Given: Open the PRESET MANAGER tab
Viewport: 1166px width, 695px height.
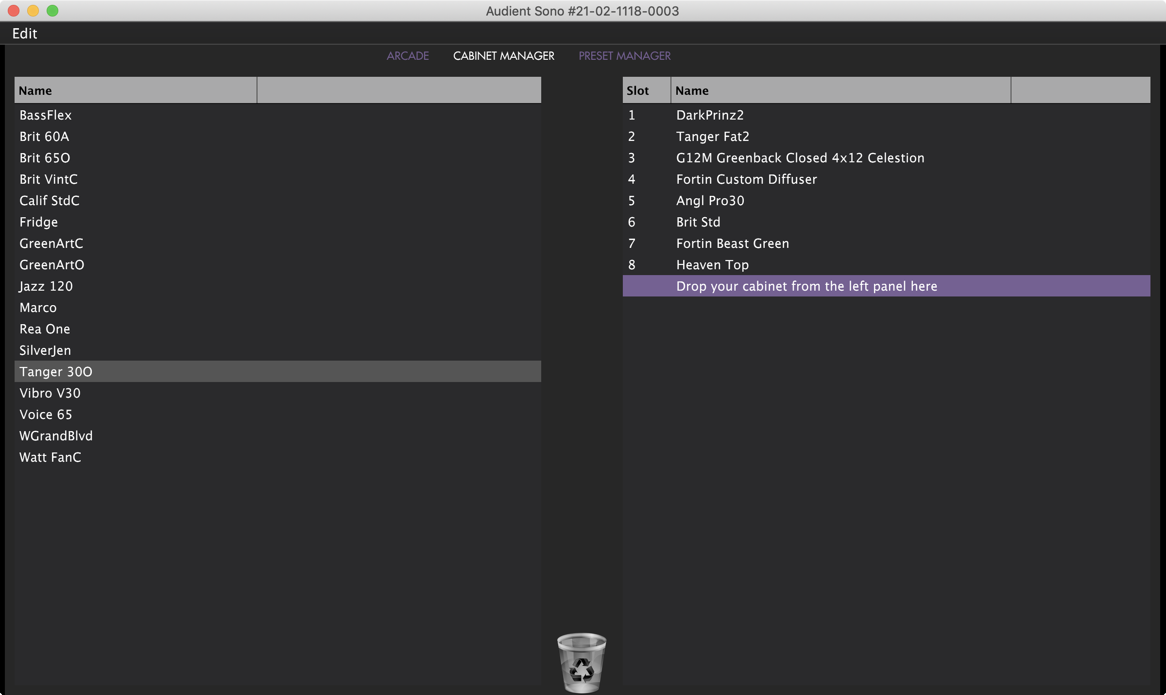Looking at the screenshot, I should [625, 56].
